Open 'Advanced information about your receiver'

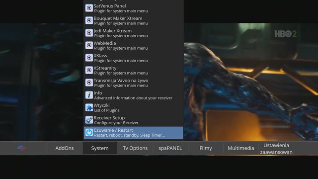pos(133,98)
